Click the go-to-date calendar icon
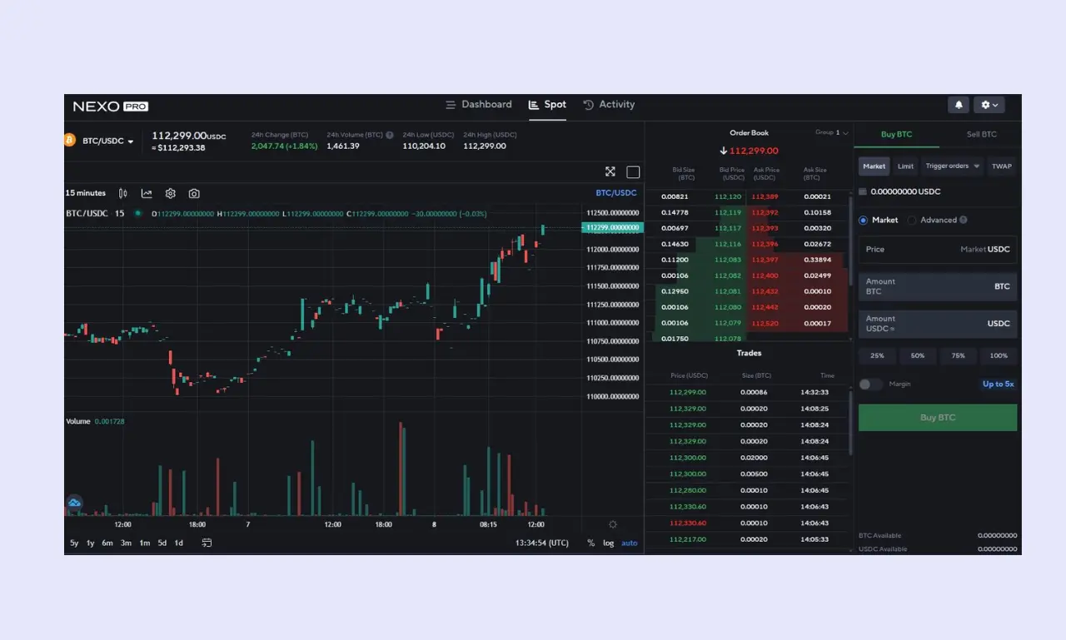 207,543
